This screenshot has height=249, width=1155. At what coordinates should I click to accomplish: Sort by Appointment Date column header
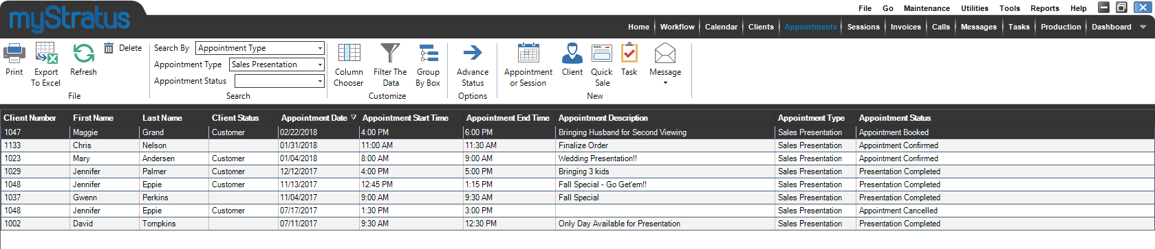[x=314, y=118]
